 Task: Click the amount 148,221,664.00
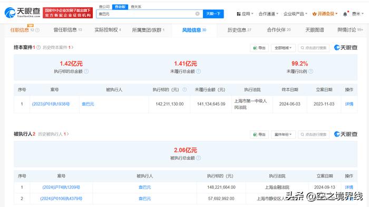click(x=221, y=187)
